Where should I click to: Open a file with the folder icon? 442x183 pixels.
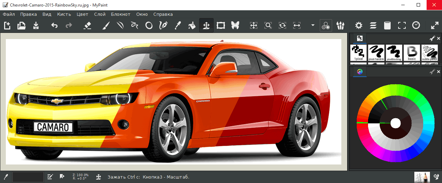point(22,25)
